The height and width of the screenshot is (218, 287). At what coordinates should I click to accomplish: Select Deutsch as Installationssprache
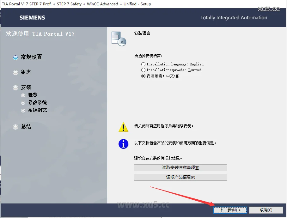coord(143,70)
